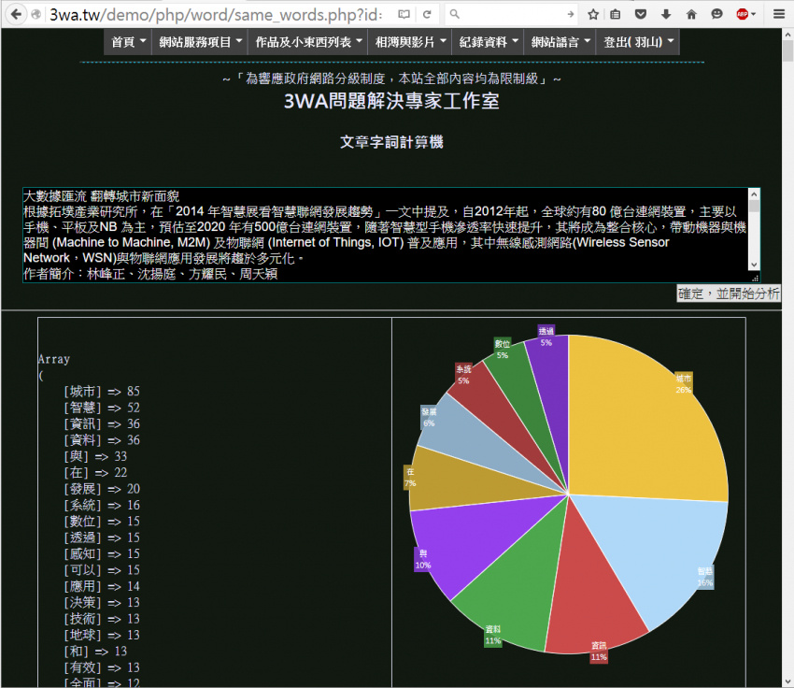View downloads via the download arrow
The width and height of the screenshot is (794, 688).
coord(666,14)
